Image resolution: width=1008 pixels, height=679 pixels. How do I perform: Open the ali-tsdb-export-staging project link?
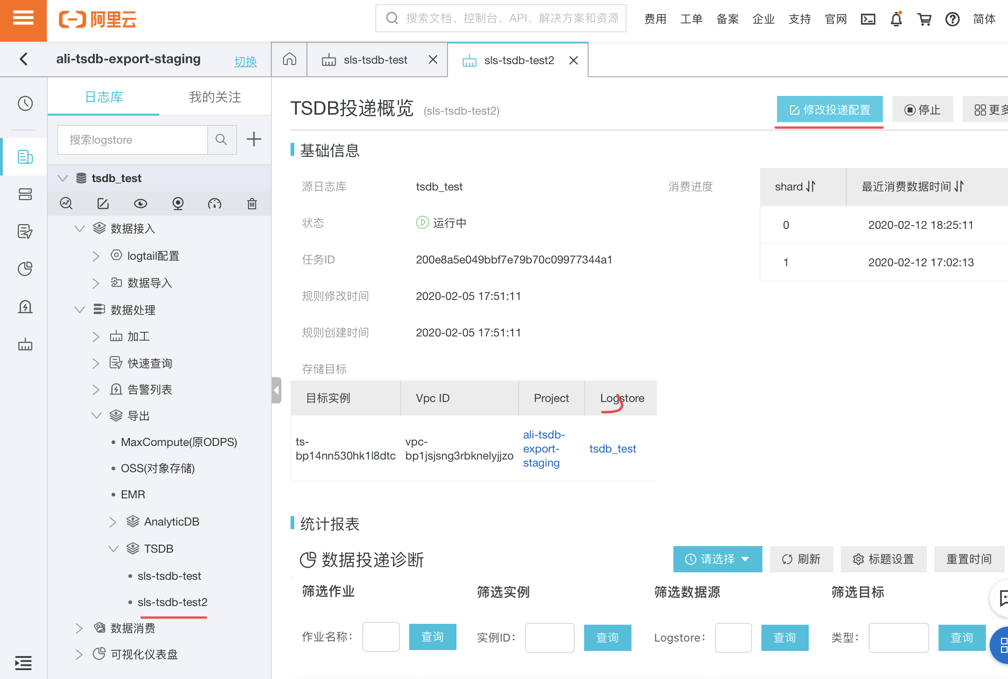(x=544, y=449)
